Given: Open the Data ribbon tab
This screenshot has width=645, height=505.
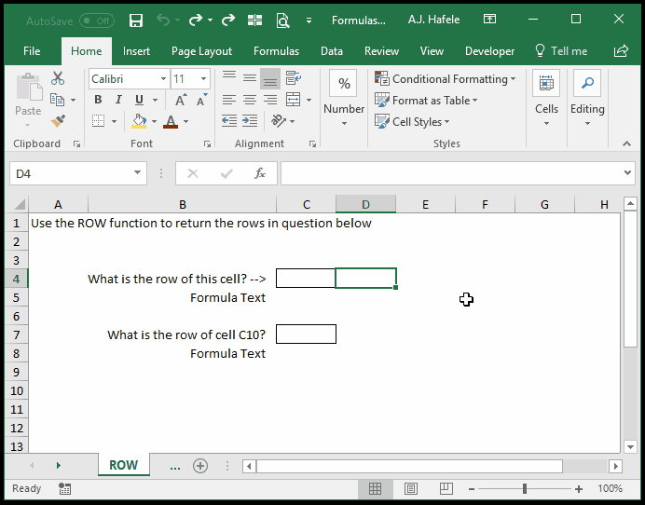Looking at the screenshot, I should click(x=332, y=51).
